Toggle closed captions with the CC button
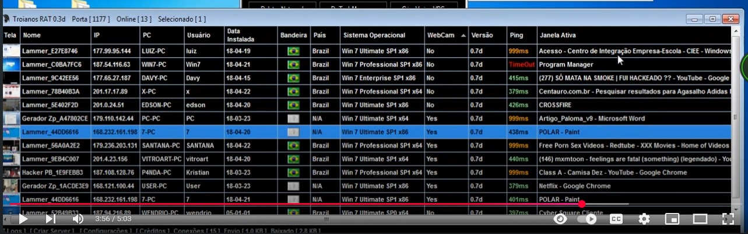748x234 pixels. tap(617, 219)
